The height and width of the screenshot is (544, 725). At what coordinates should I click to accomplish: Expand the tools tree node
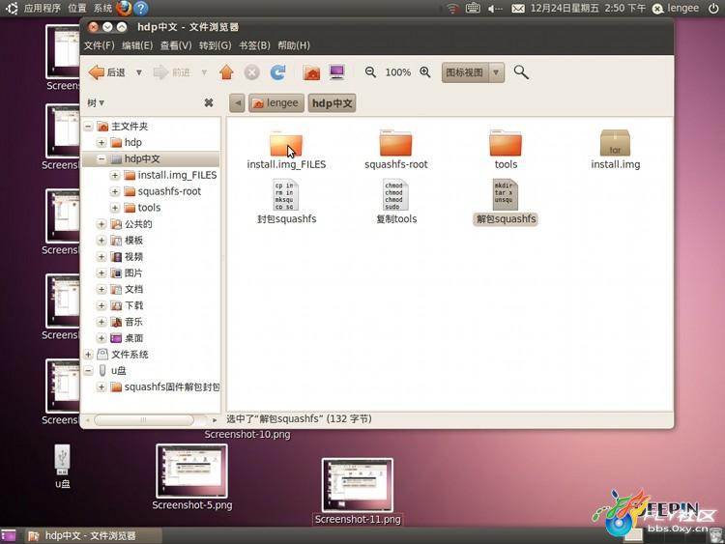[115, 208]
